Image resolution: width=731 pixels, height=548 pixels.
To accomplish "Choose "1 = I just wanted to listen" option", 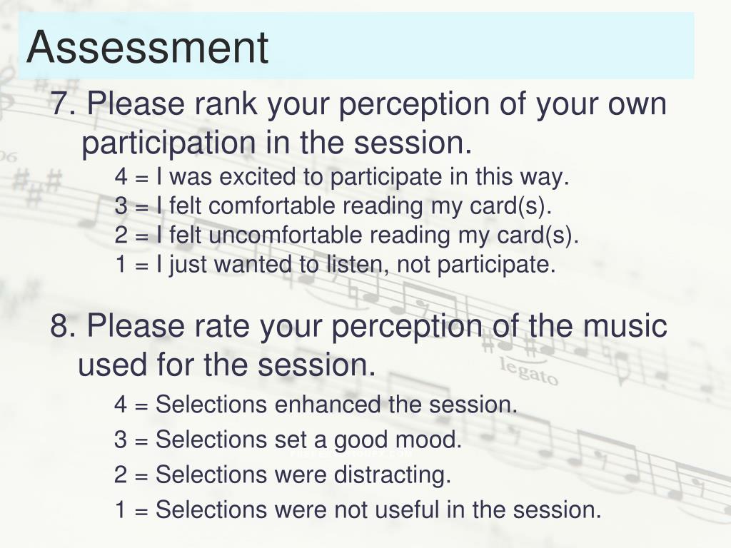I will (x=334, y=265).
